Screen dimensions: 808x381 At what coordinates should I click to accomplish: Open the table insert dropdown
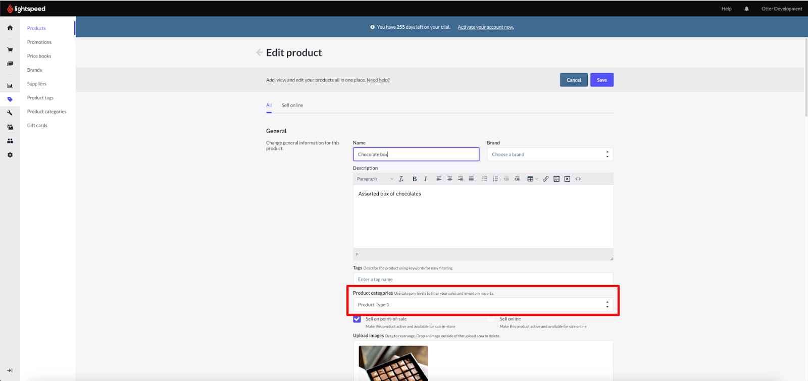(532, 179)
